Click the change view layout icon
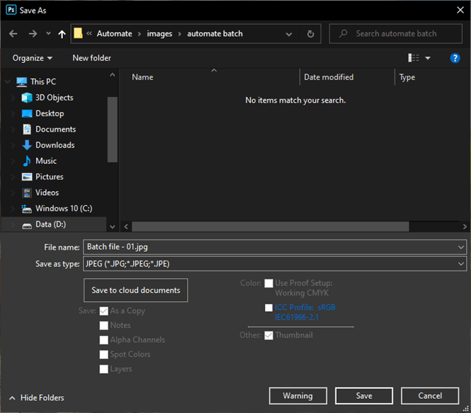Viewport: 471px width, 413px height. [414, 58]
